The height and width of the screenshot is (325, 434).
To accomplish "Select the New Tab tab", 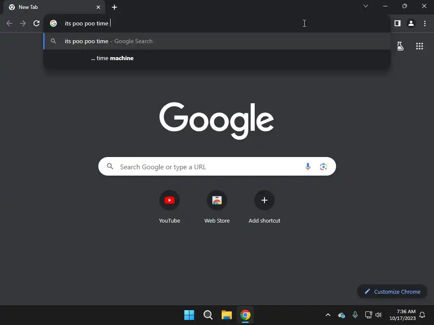I will tap(54, 7).
